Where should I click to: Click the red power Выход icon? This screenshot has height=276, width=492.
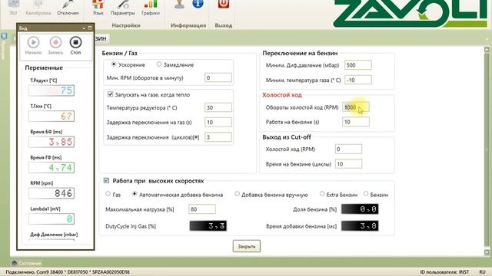tap(224, 4)
